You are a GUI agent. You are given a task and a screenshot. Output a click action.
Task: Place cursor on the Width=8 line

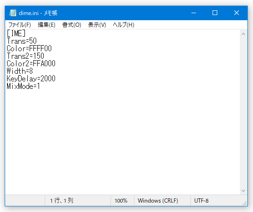pyautogui.click(x=20, y=71)
